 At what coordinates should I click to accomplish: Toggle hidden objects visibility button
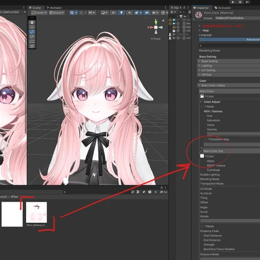tap(147, 12)
